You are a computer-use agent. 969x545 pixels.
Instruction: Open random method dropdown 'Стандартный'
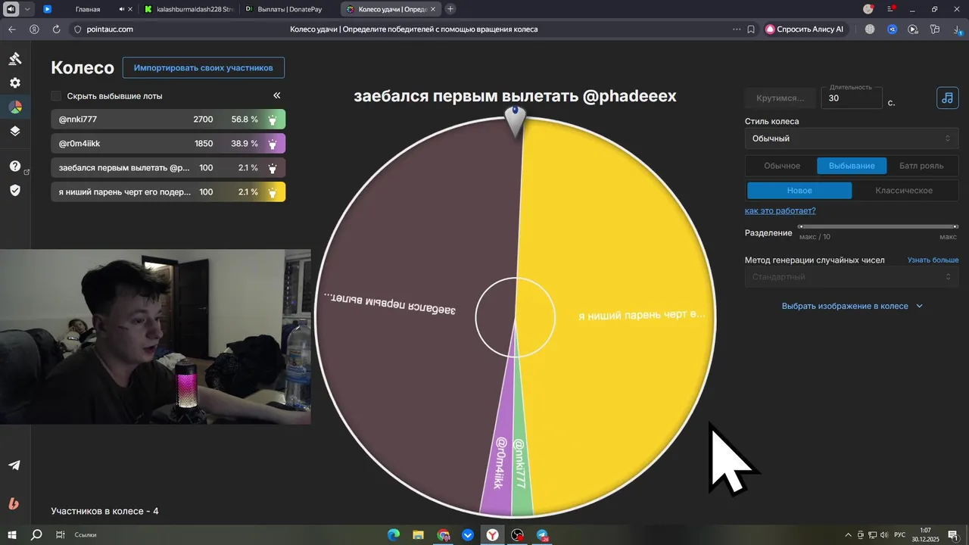pyautogui.click(x=852, y=277)
